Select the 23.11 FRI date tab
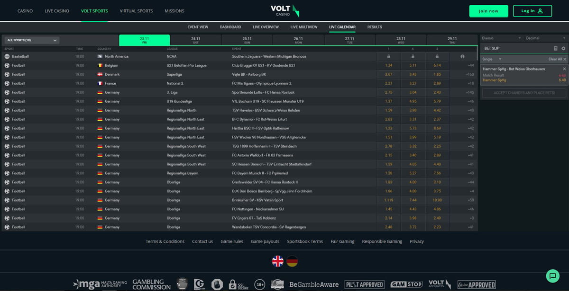Screen dimensions: 569x291 144,40
